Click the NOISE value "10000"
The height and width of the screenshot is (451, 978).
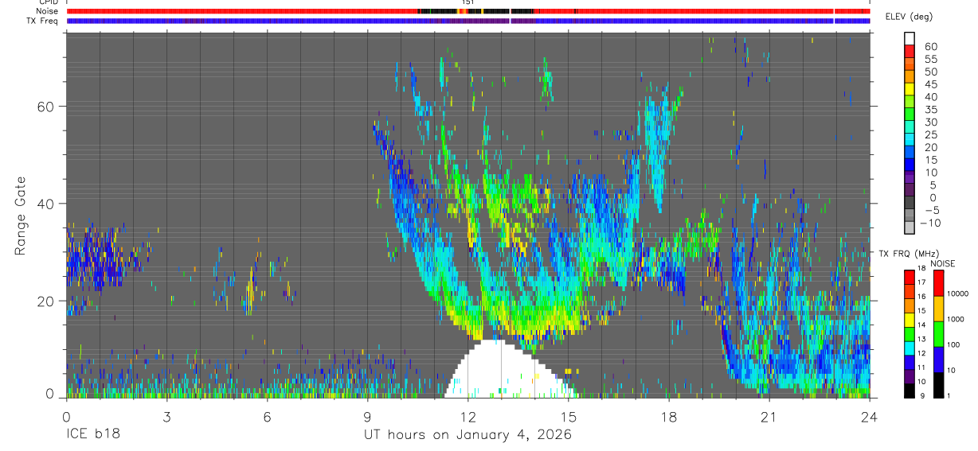(959, 294)
